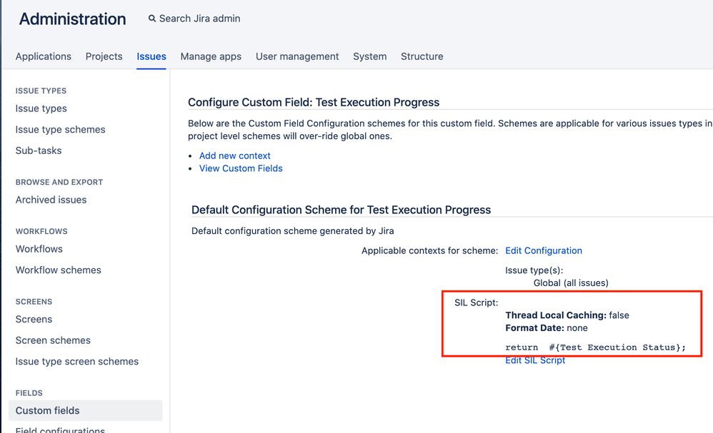
Task: Click the BROWSE AND EXPORT section header
Action: tap(59, 182)
